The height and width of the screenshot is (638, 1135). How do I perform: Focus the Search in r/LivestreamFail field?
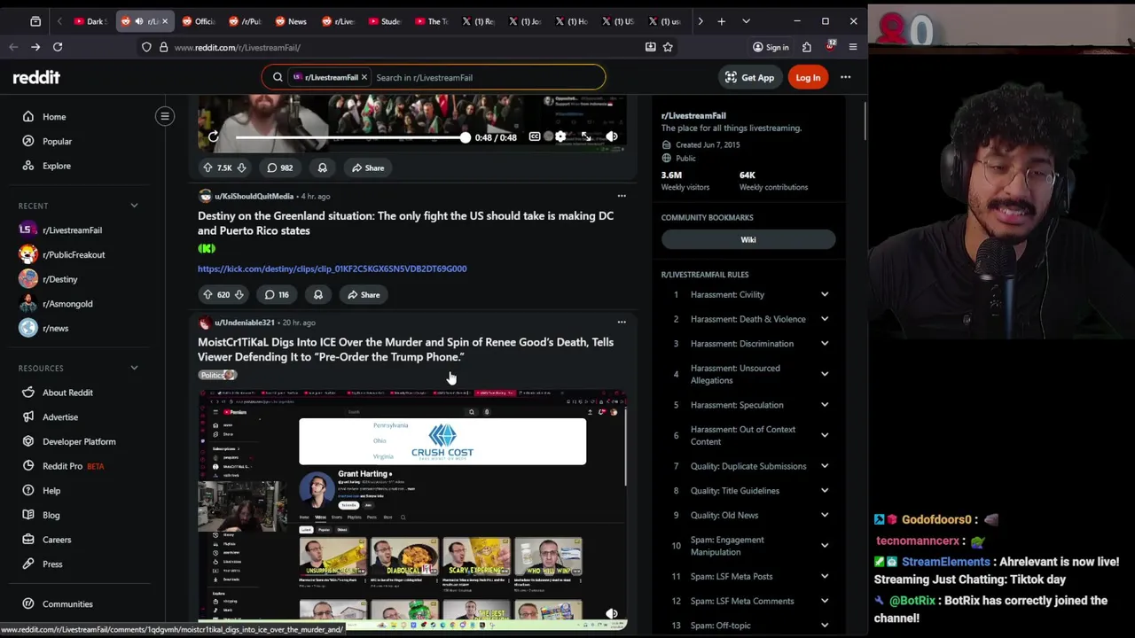tap(486, 77)
